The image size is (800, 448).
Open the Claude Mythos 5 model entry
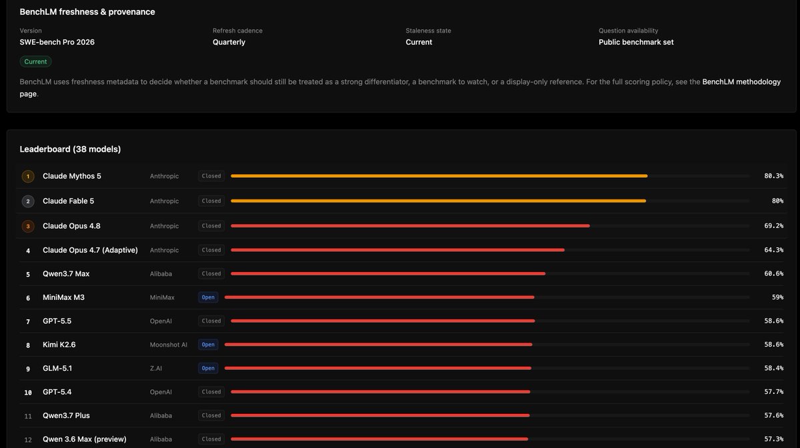click(x=72, y=176)
